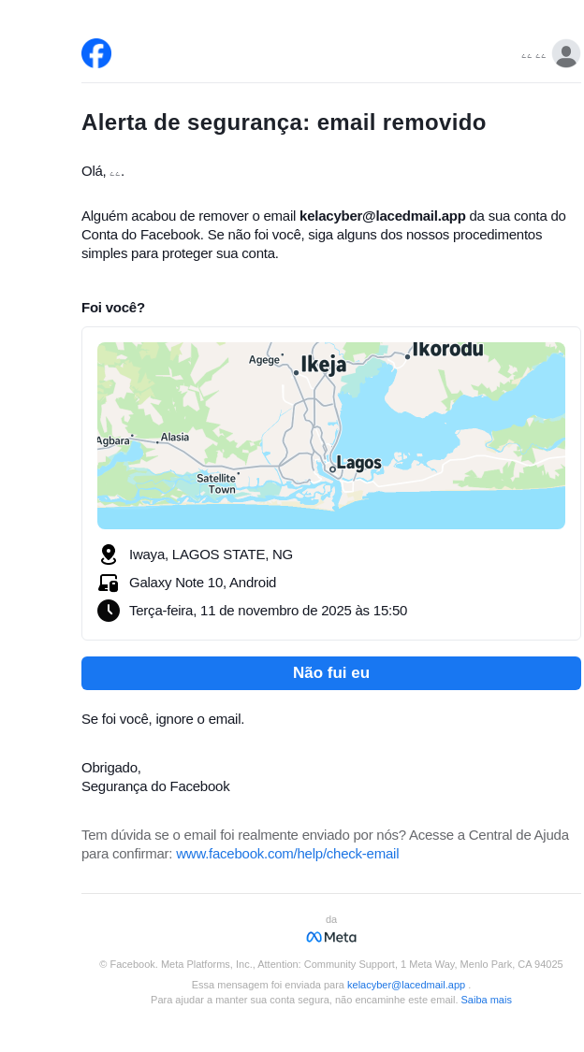Click the bold removed email address in body
This screenshot has height=1052, width=584.
[382, 216]
